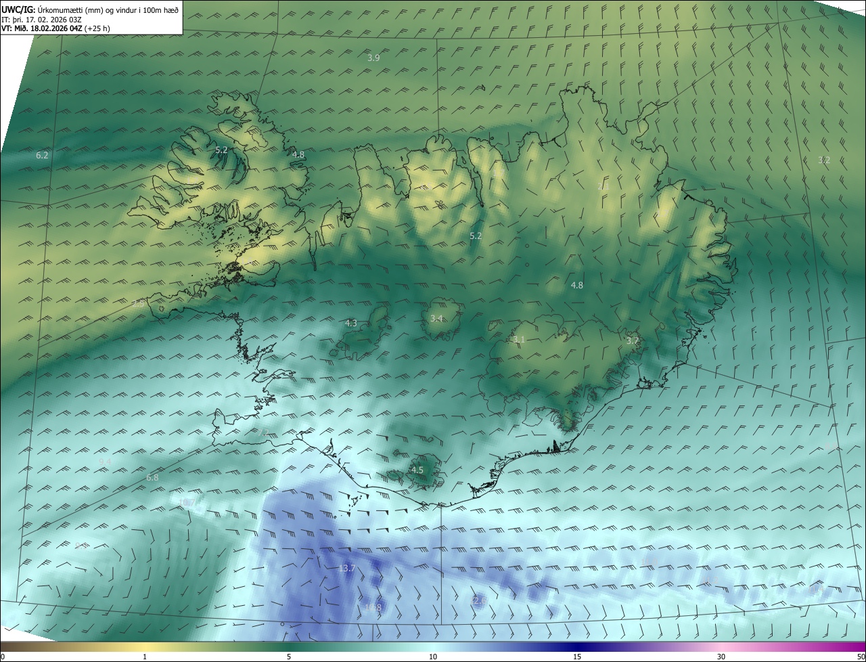Click the 3.9 value north of Iceland
The width and height of the screenshot is (866, 662).
click(x=373, y=58)
